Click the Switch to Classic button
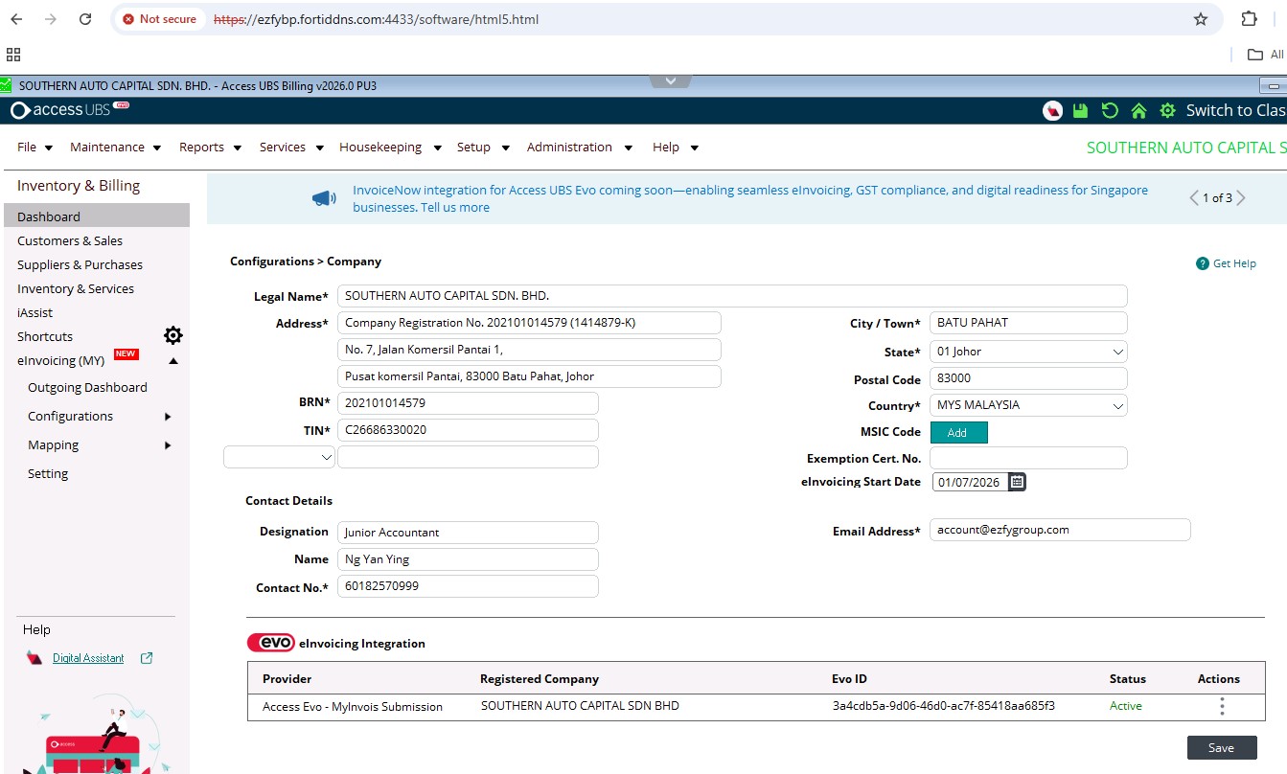Screen dimensions: 1287x774 1236,110
